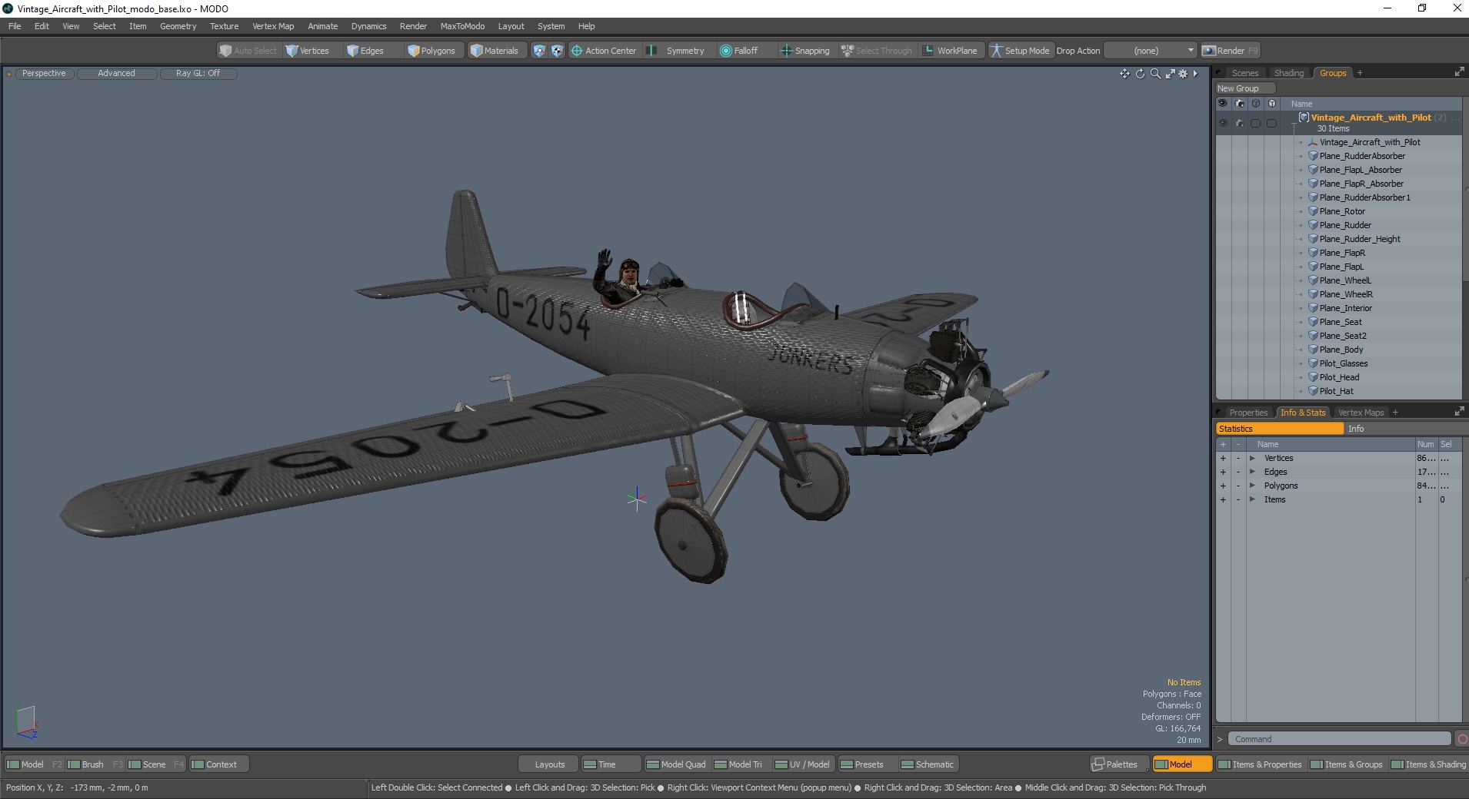Expand the Polygons statistics row

pyautogui.click(x=1252, y=486)
